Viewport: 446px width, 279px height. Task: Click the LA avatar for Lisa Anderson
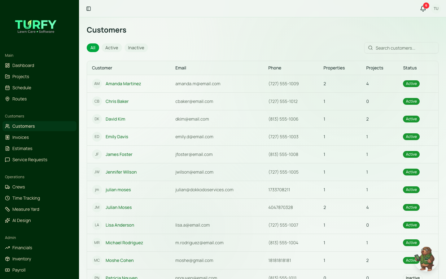click(x=97, y=225)
